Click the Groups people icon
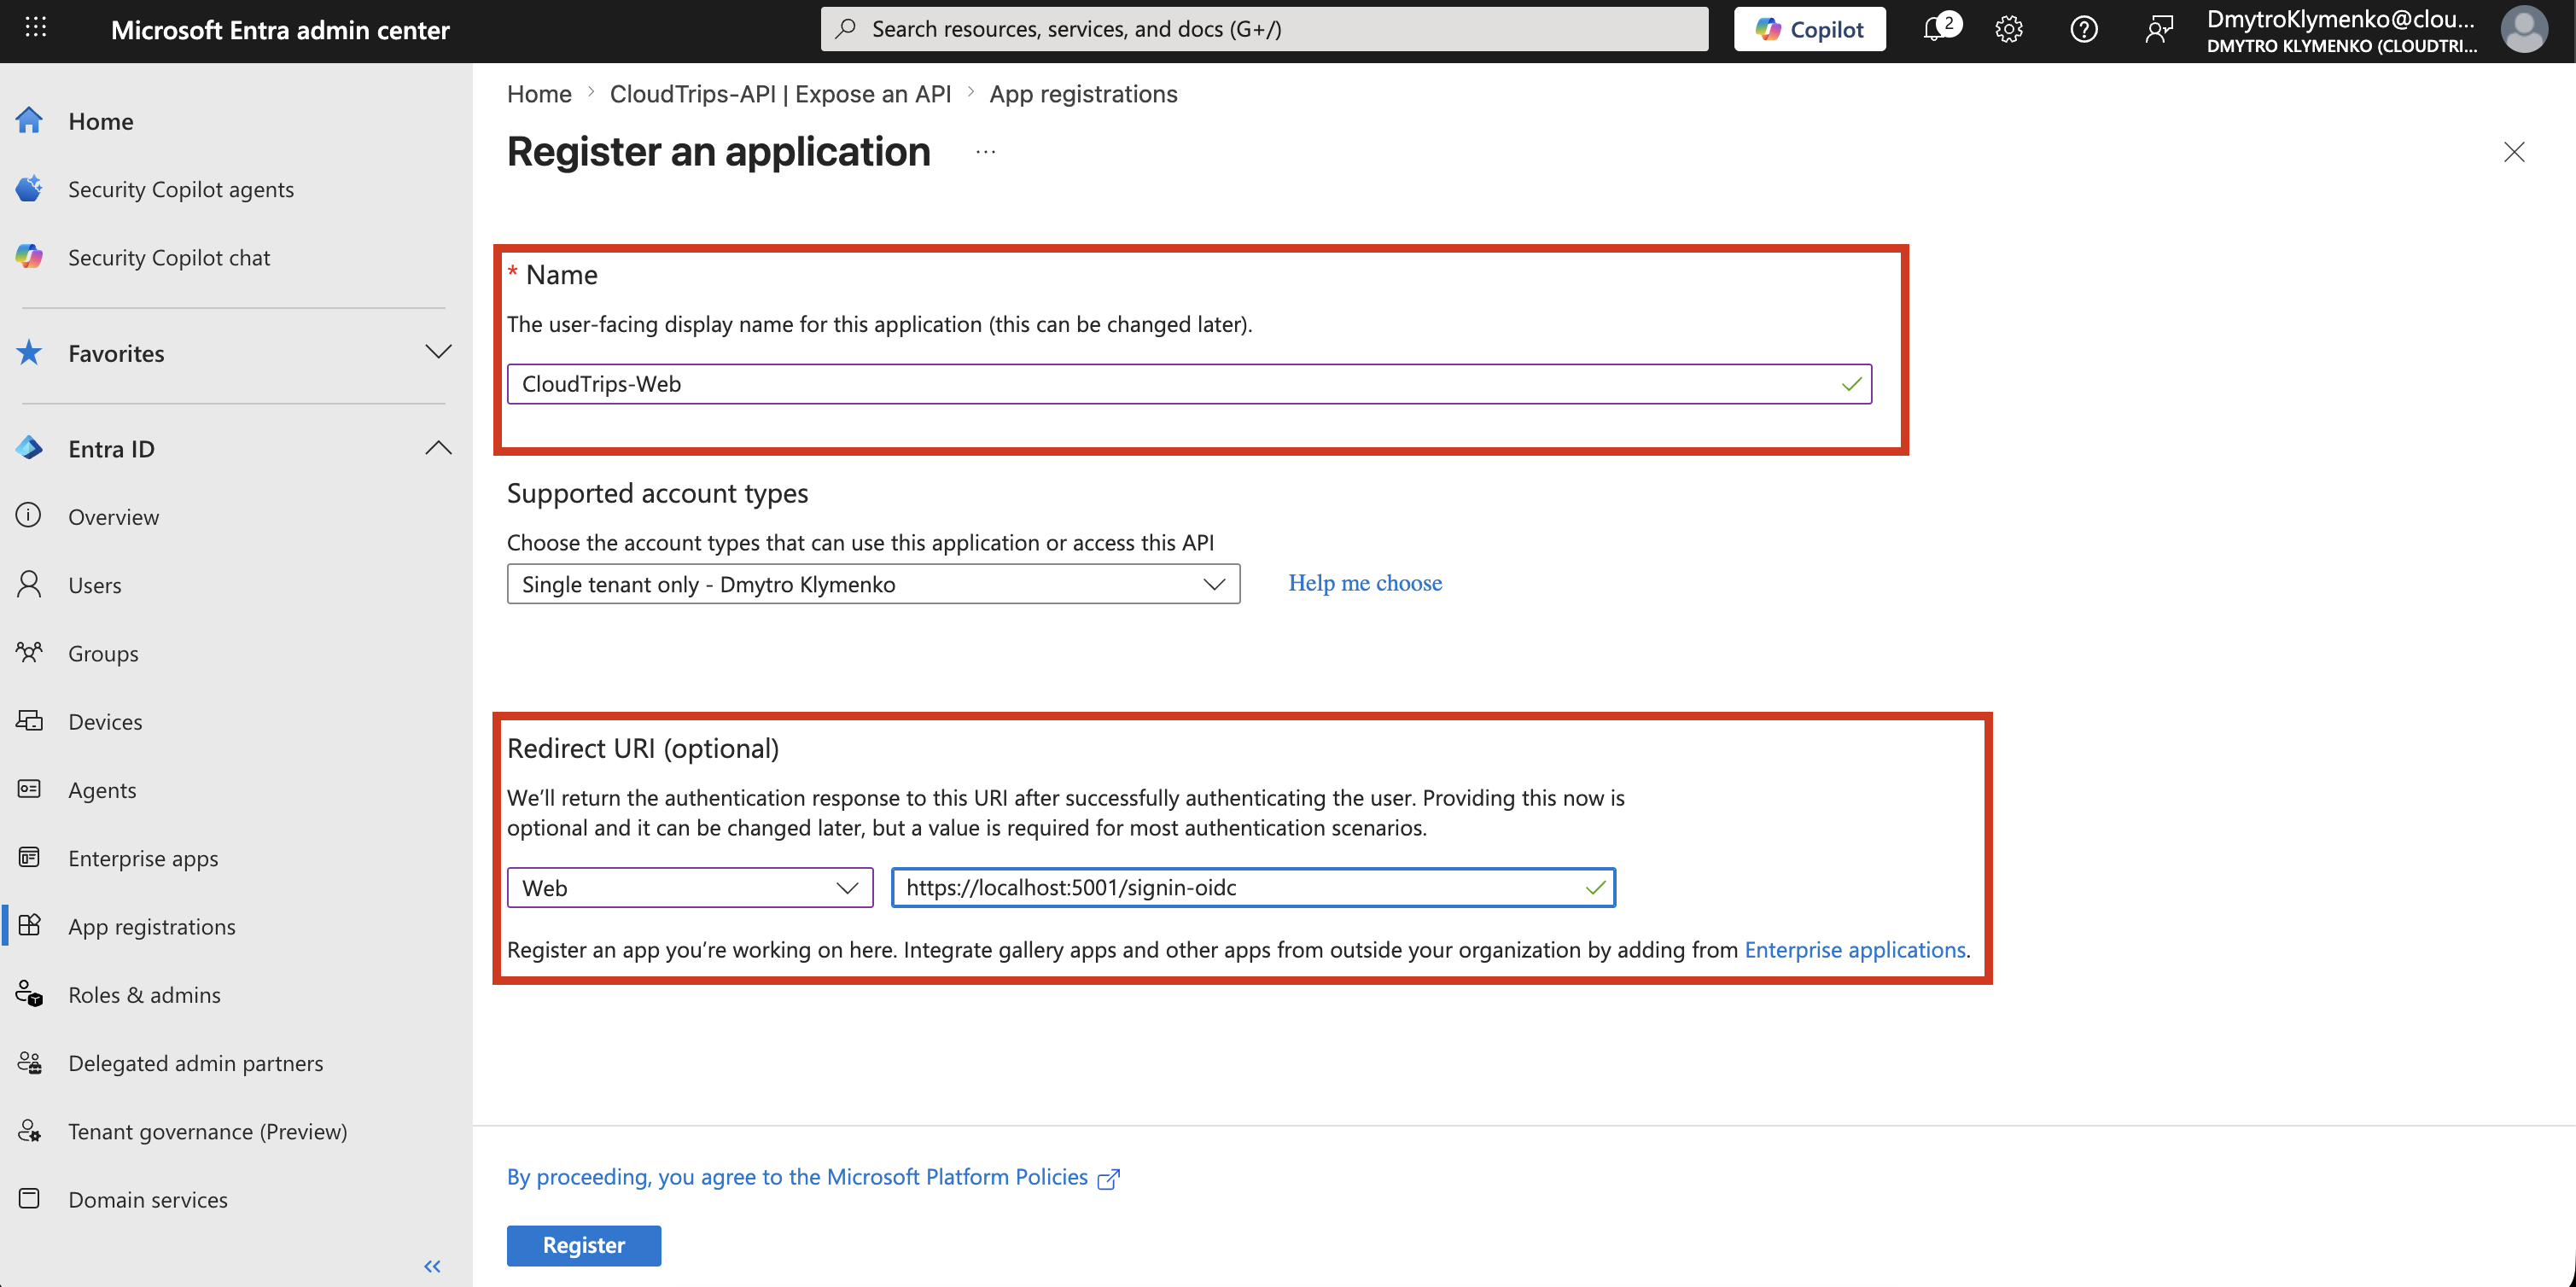This screenshot has height=1287, width=2576. point(29,652)
